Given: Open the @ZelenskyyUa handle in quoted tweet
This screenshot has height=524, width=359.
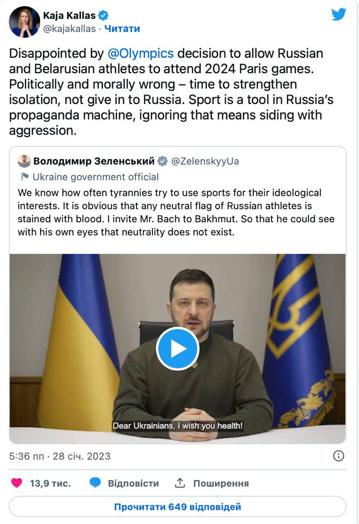Looking at the screenshot, I should click(x=205, y=161).
